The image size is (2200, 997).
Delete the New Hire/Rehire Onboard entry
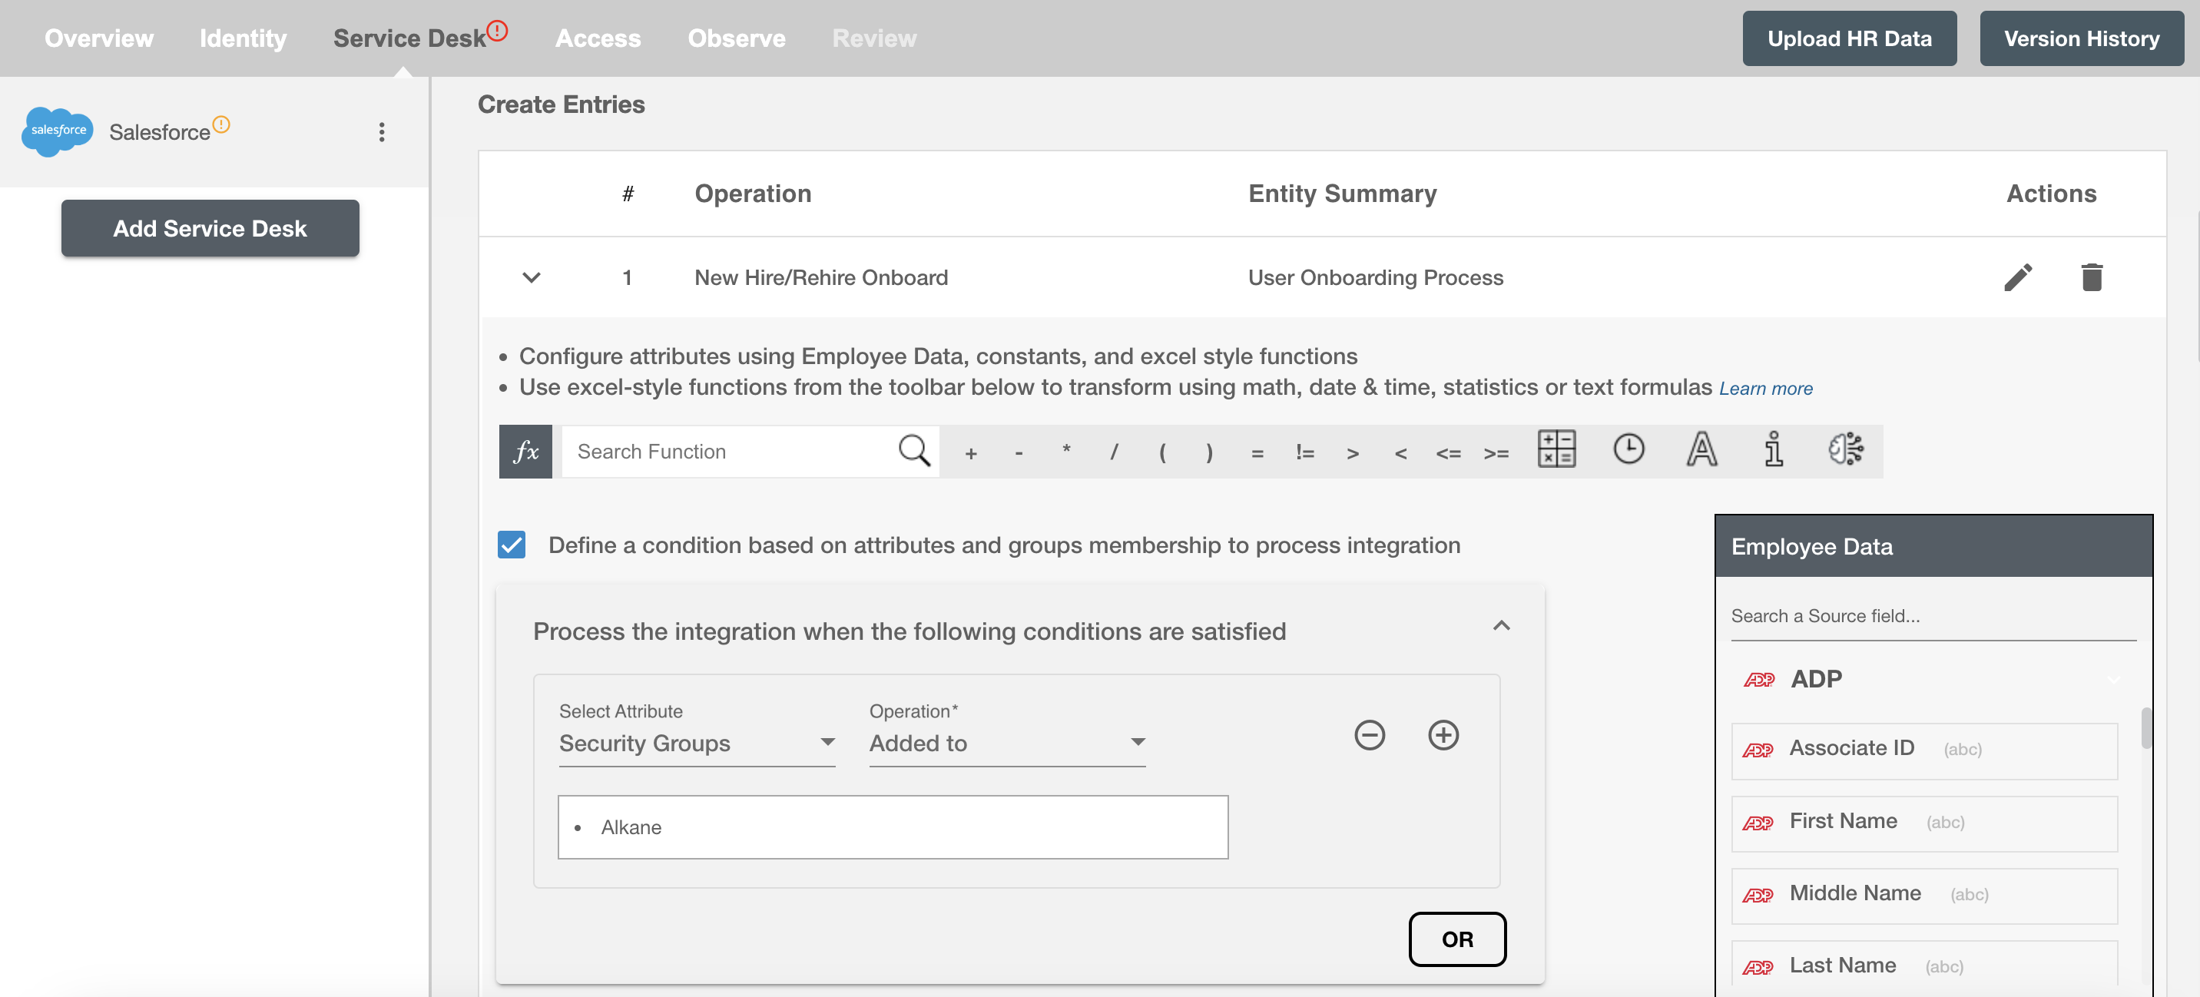pos(2092,277)
